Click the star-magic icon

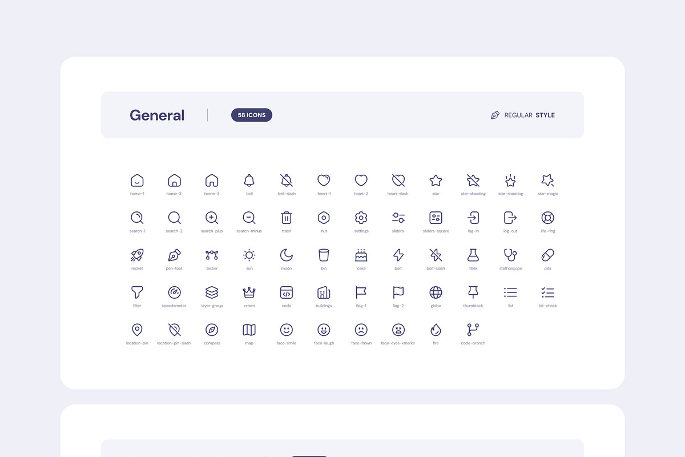pos(547,181)
